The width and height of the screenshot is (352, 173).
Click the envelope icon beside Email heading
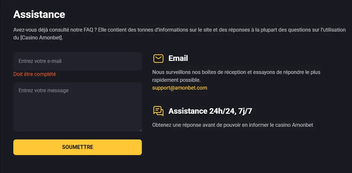click(x=158, y=59)
